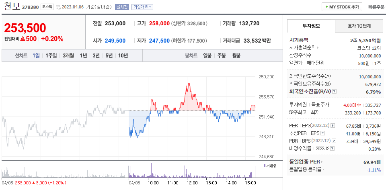
Task: Show the 주봉 candlestick chart
Action: 221,55
